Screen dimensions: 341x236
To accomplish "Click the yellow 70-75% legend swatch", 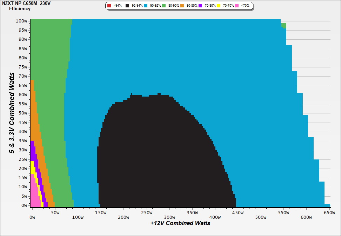I will pos(219,6).
